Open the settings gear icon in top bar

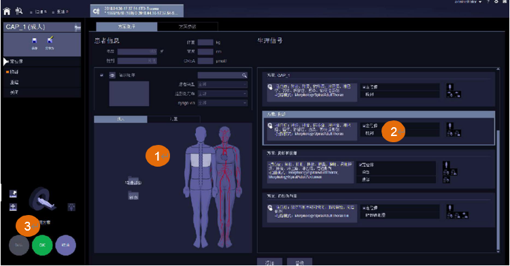tap(496, 1)
